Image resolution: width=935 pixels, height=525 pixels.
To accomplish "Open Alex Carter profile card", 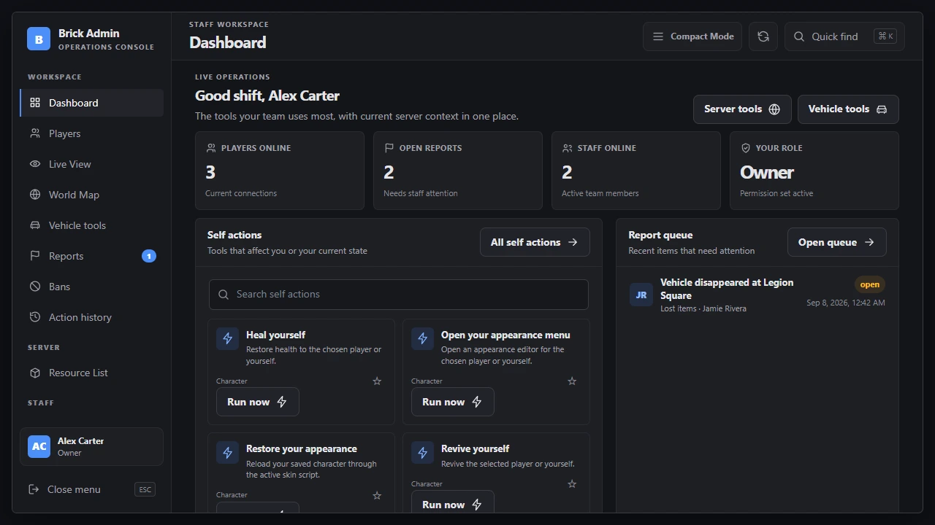I will click(x=91, y=446).
